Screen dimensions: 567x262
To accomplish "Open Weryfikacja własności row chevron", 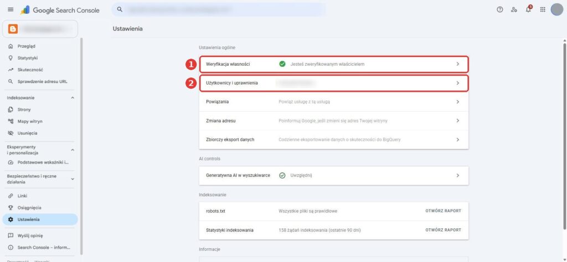I will tap(457, 64).
